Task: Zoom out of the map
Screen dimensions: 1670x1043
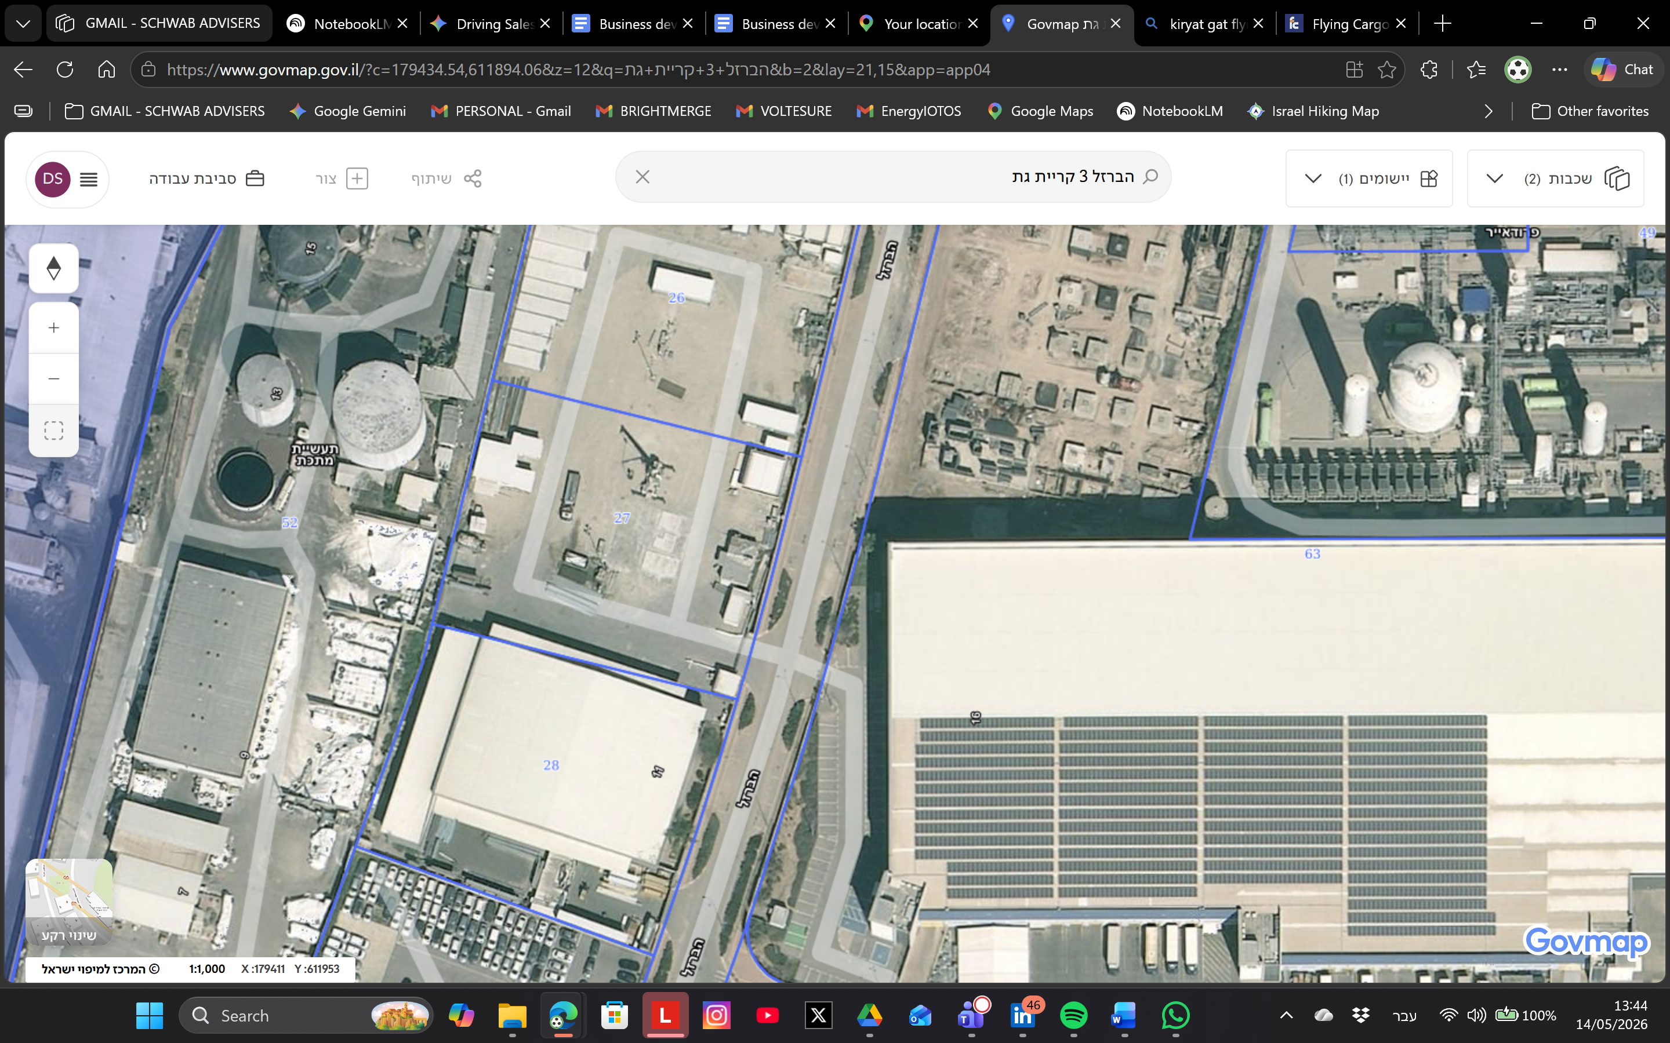Action: coord(54,379)
